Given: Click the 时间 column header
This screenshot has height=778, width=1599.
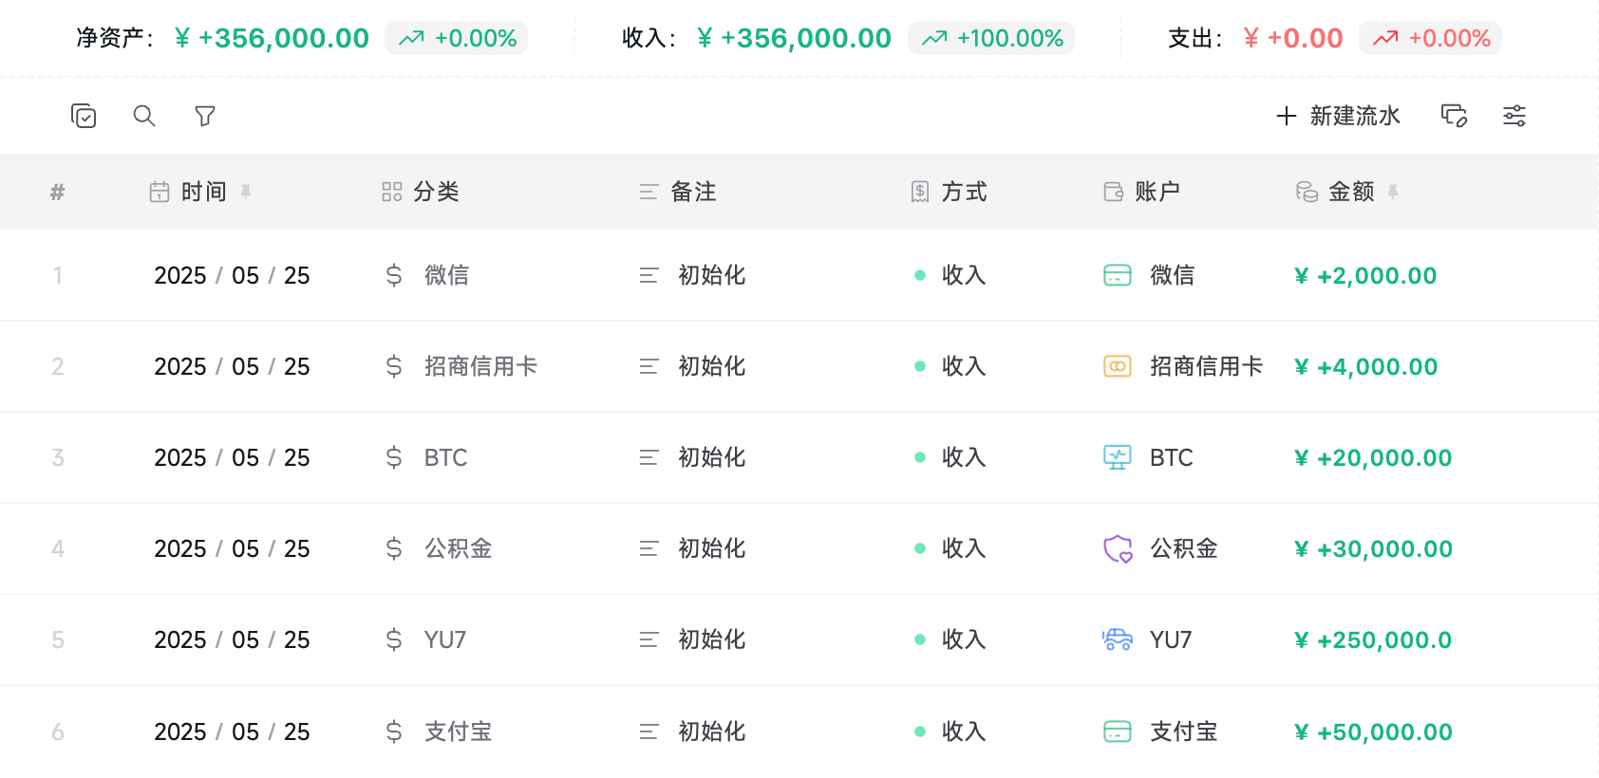Looking at the screenshot, I should click(188, 192).
